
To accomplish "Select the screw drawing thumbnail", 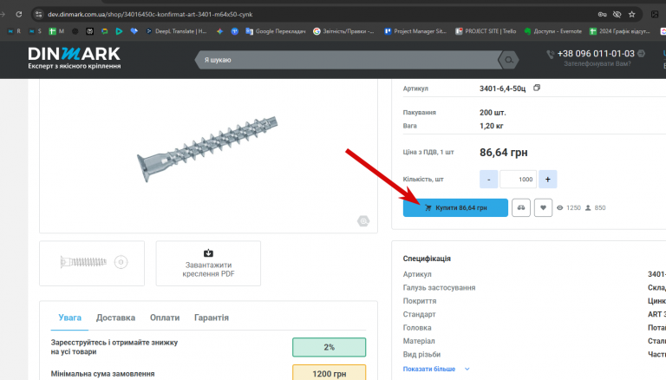I will click(92, 263).
